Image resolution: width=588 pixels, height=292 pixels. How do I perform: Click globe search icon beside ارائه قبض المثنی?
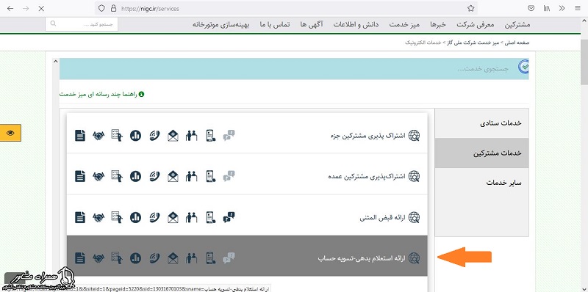coord(414,217)
